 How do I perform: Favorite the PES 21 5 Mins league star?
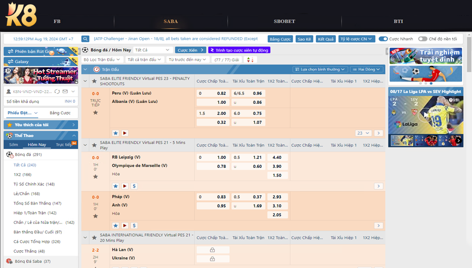point(94,145)
